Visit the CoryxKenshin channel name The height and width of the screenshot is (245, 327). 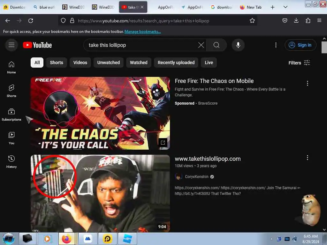pos(197,177)
